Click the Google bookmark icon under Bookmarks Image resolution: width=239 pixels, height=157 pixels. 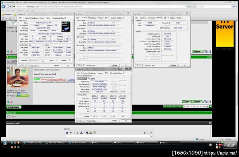pyautogui.click(x=8, y=116)
